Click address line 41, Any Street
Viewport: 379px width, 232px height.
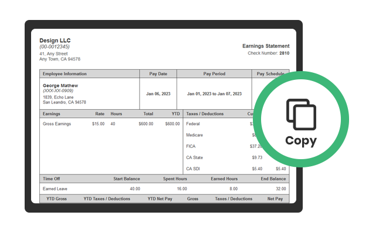[x=53, y=53]
